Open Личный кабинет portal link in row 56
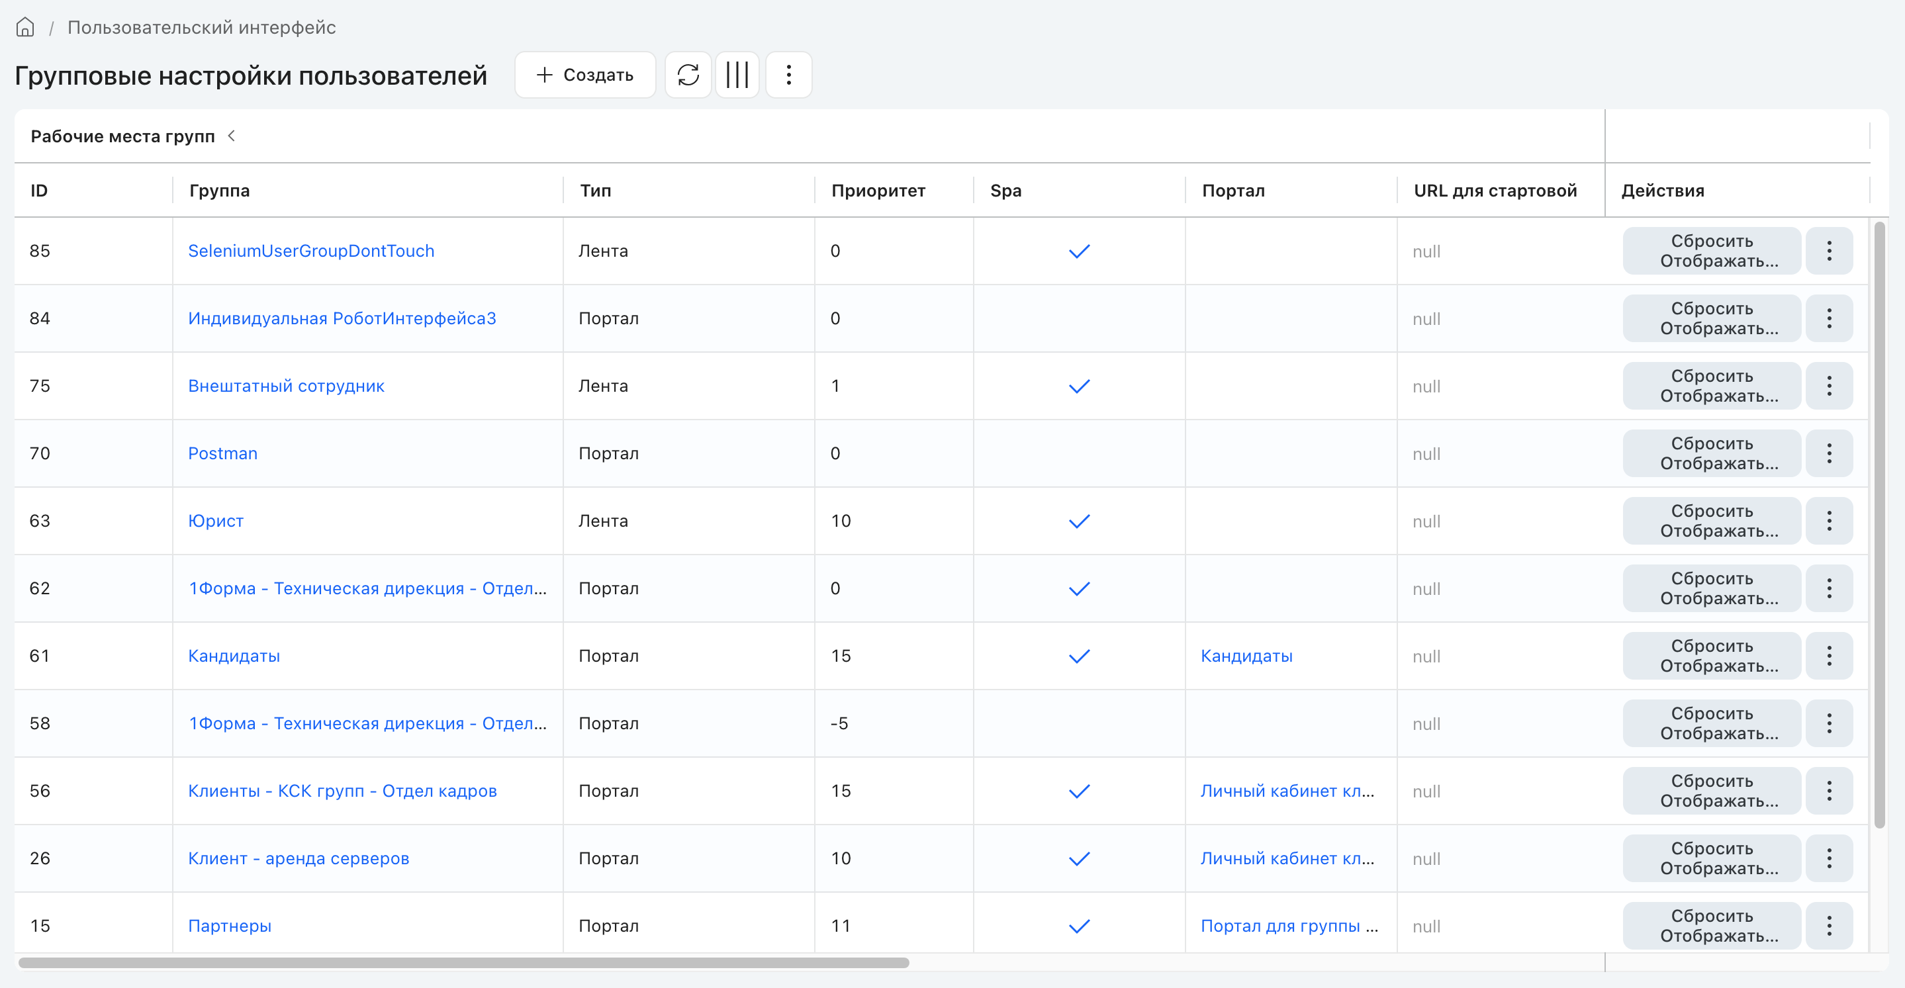1905x988 pixels. (1287, 791)
